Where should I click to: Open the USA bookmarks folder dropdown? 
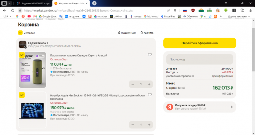pyautogui.click(x=7, y=16)
